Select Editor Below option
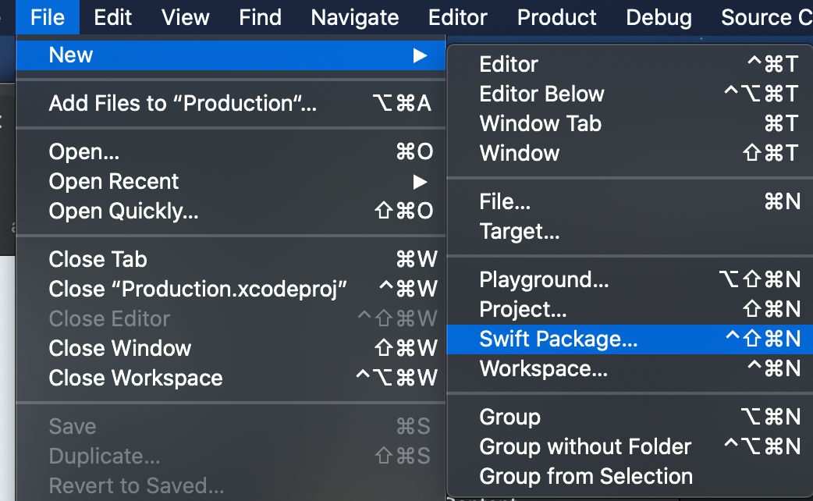This screenshot has height=501, width=813. pos(630,94)
